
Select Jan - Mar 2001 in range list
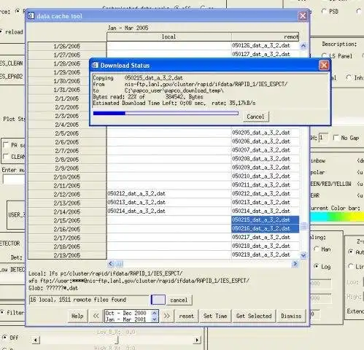coord(126,319)
